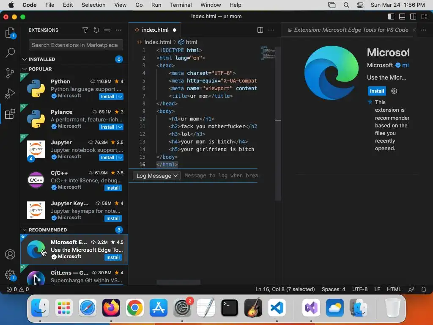
Task: Open Firefox from the Dock
Action: tap(111, 308)
